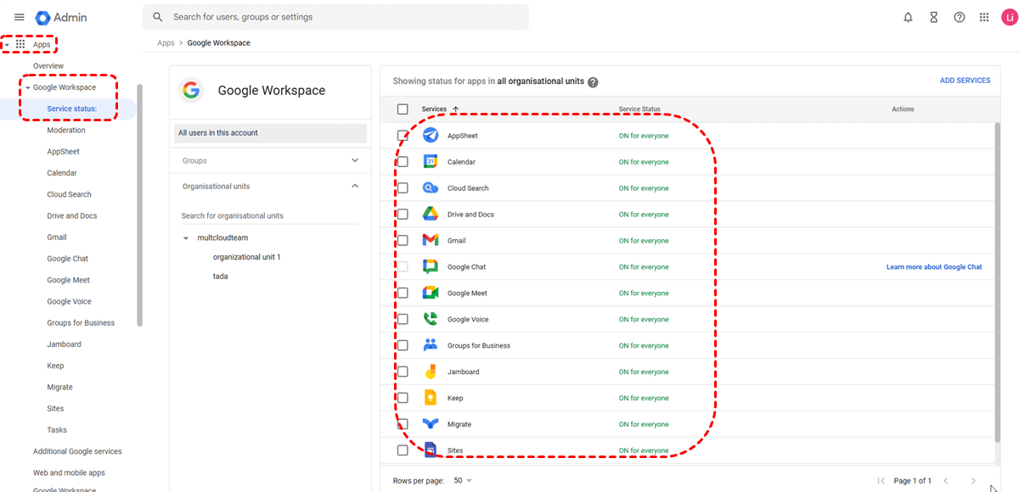The image size is (1019, 492).
Task: Focus Search for organisational units field
Action: (269, 215)
